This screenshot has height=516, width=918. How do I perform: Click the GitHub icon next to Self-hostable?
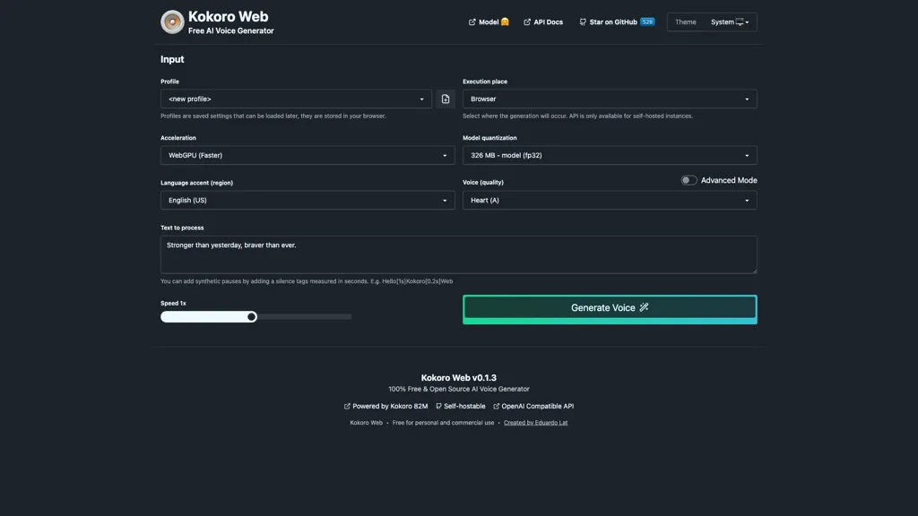(x=438, y=405)
